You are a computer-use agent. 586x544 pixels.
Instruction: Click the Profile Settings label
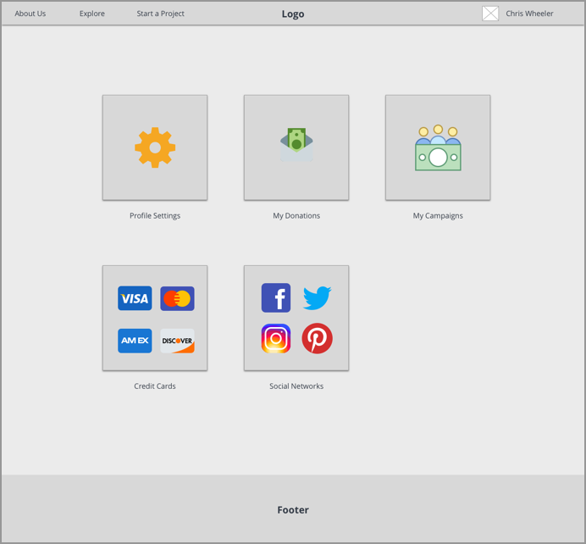155,216
